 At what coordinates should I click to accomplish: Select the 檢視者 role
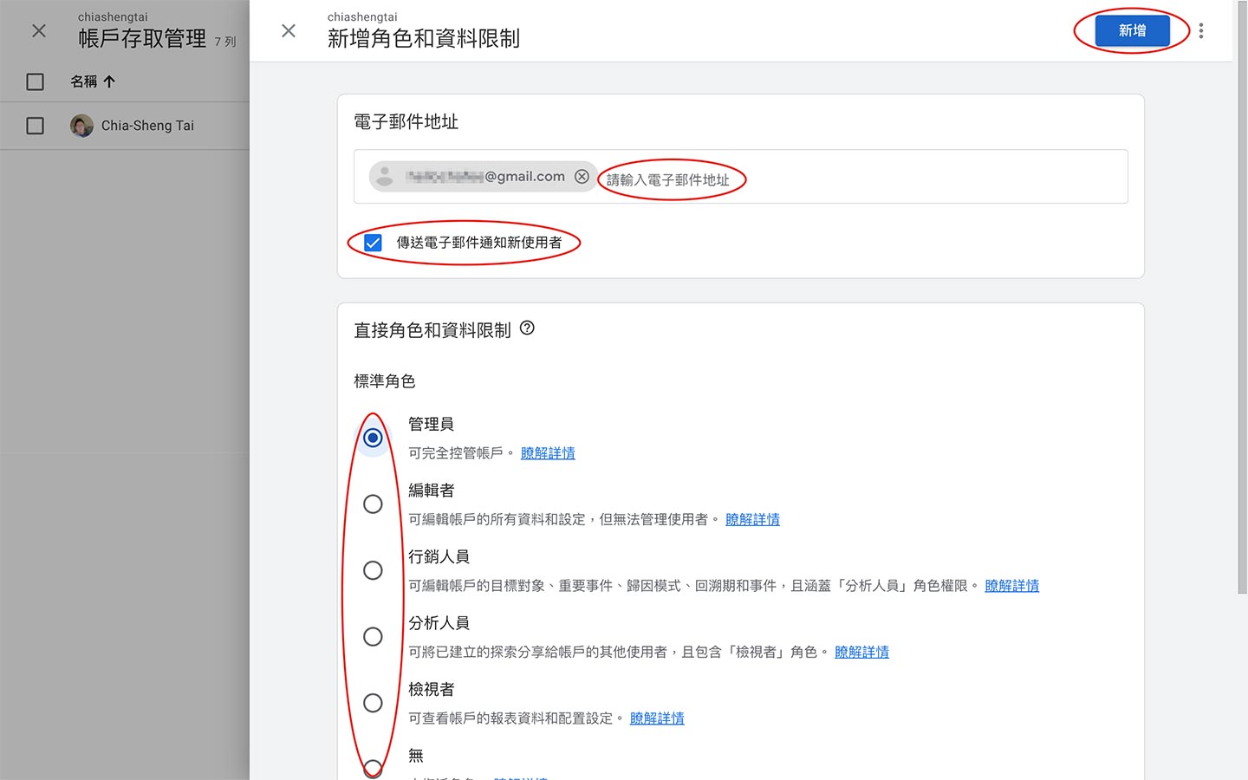coord(372,703)
